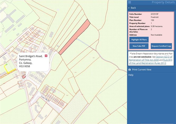Open the Help menu item
Image resolution: width=176 pixels, height=124 pixels.
click(131, 75)
